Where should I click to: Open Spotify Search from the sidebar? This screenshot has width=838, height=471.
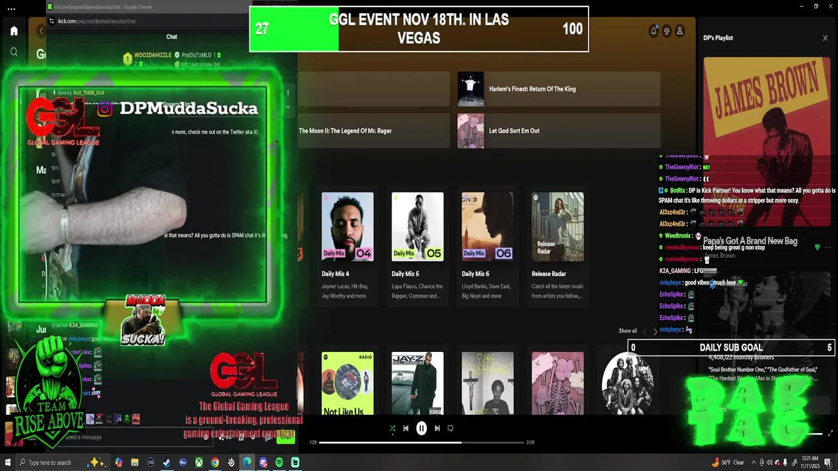click(x=14, y=52)
